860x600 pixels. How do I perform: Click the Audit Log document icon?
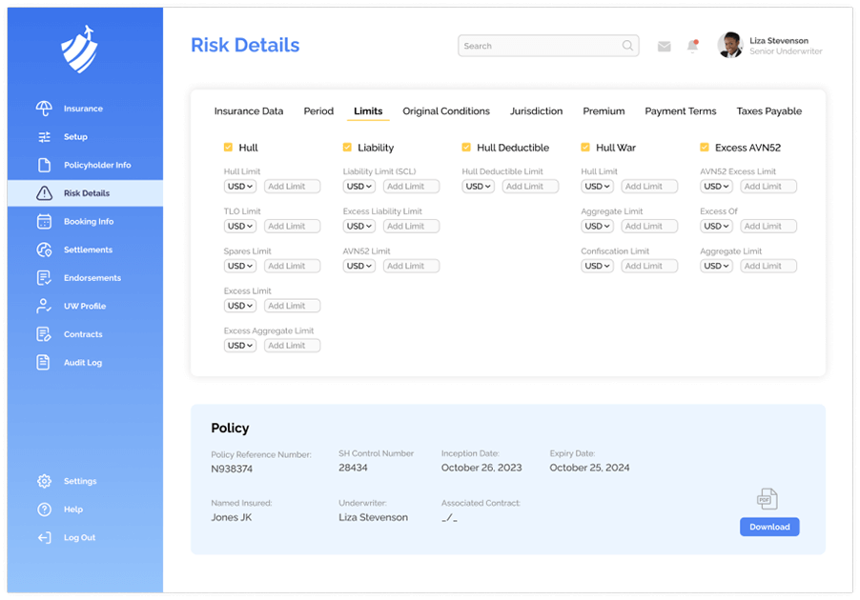[x=44, y=363]
